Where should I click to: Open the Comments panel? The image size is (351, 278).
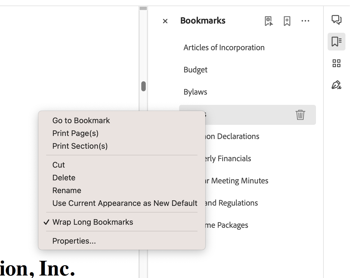(336, 20)
